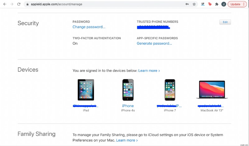Image resolution: width=249 pixels, height=146 pixels.
Task: Click the Chrome Update button
Action: (x=235, y=4)
